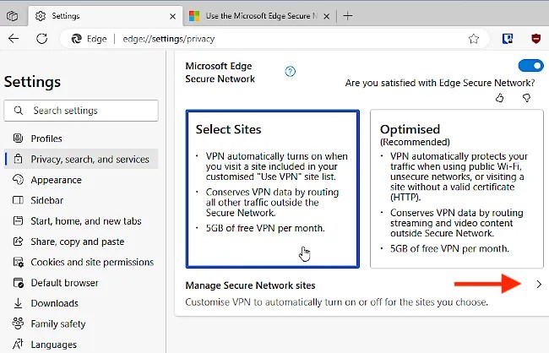Open Secure Network help question mark
The width and height of the screenshot is (549, 353).
click(x=291, y=72)
